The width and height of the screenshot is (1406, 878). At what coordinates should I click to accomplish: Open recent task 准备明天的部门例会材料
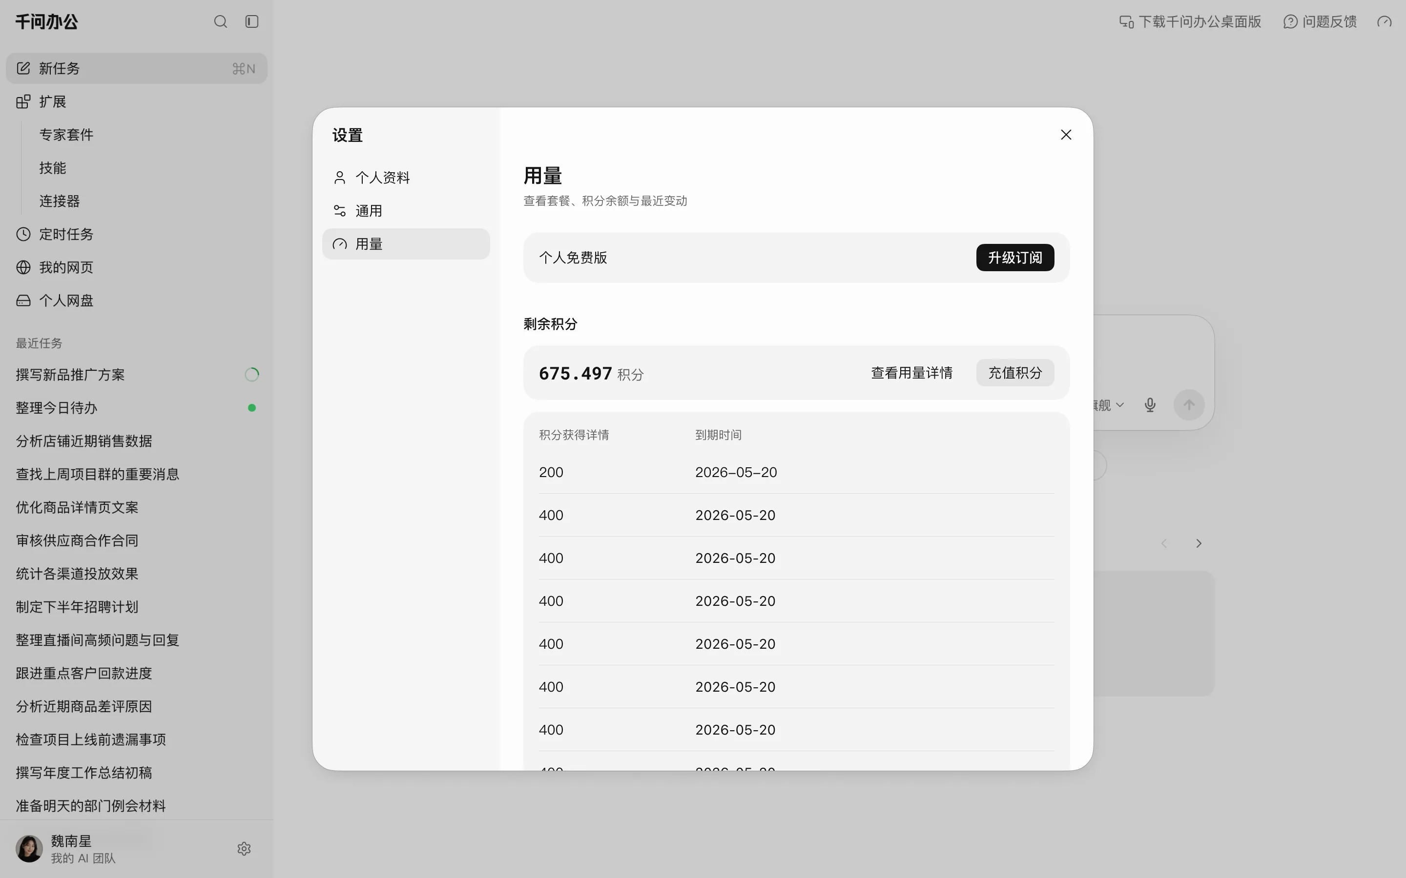(91, 805)
